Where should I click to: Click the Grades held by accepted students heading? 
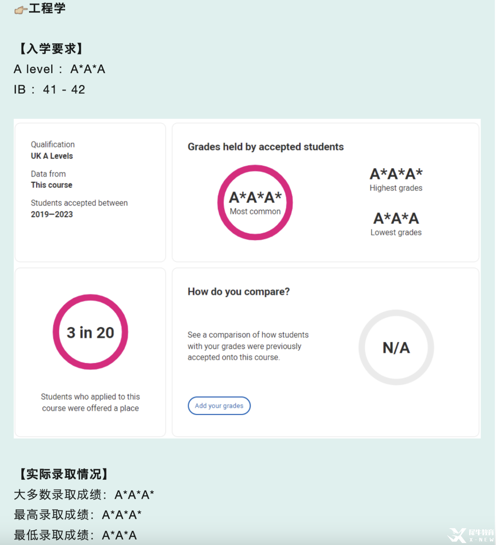click(x=266, y=147)
